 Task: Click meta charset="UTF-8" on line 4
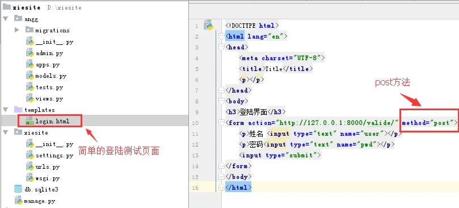[281, 58]
